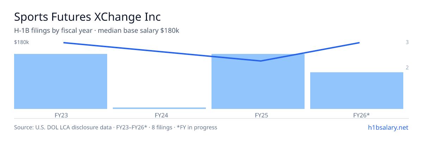This screenshot has width=423, height=141.
Task: Click the salary line start point above FY23
Action: coord(63,43)
